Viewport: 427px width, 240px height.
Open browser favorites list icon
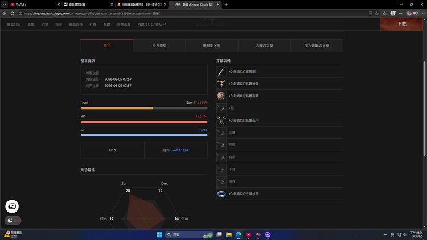[x=384, y=13]
